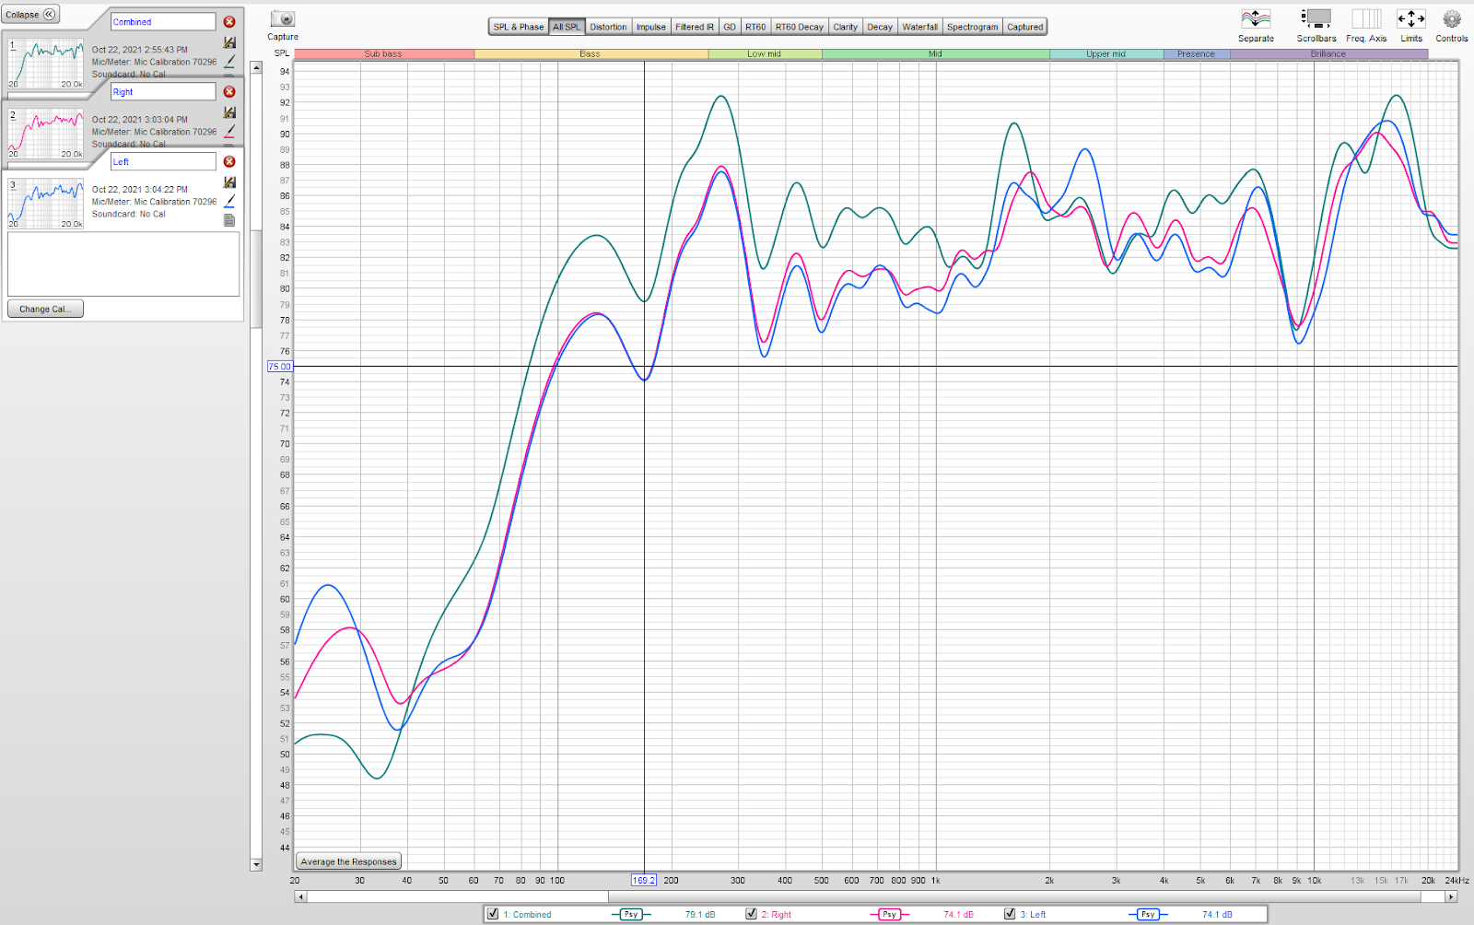Viewport: 1474px width, 925px height.
Task: Save the Left measurement via its disk icon
Action: [x=229, y=182]
